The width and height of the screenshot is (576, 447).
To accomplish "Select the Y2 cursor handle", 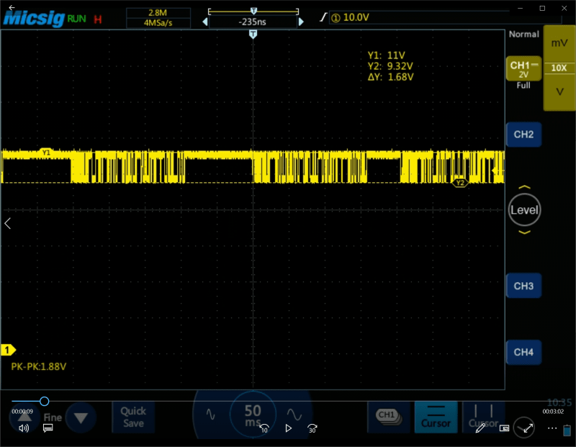I will tap(459, 183).
